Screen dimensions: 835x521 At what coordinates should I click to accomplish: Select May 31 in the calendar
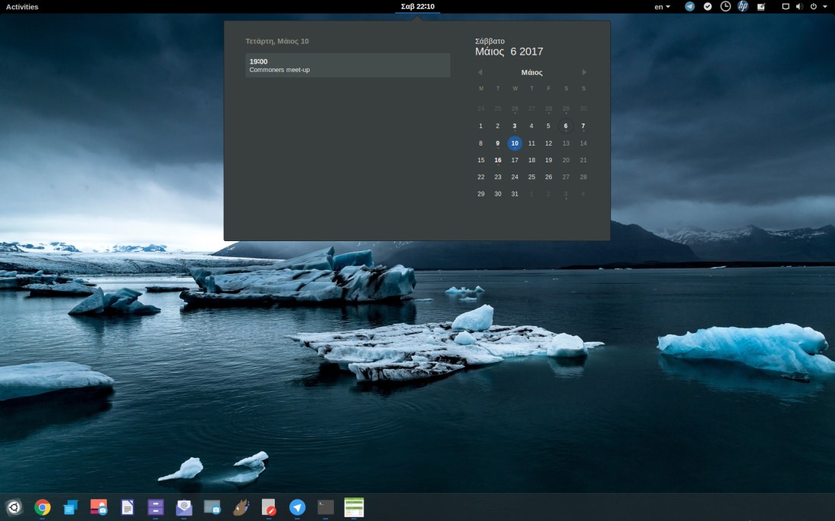(x=515, y=194)
